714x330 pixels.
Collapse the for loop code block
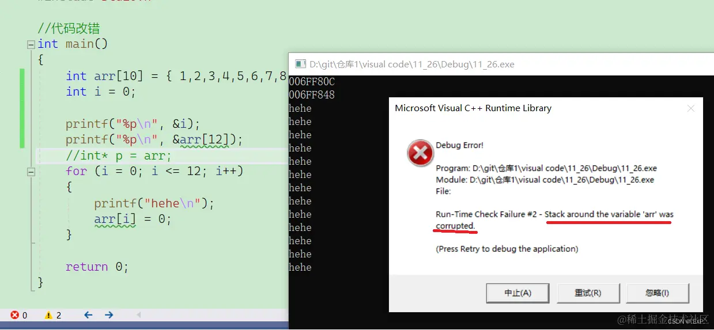point(31,172)
